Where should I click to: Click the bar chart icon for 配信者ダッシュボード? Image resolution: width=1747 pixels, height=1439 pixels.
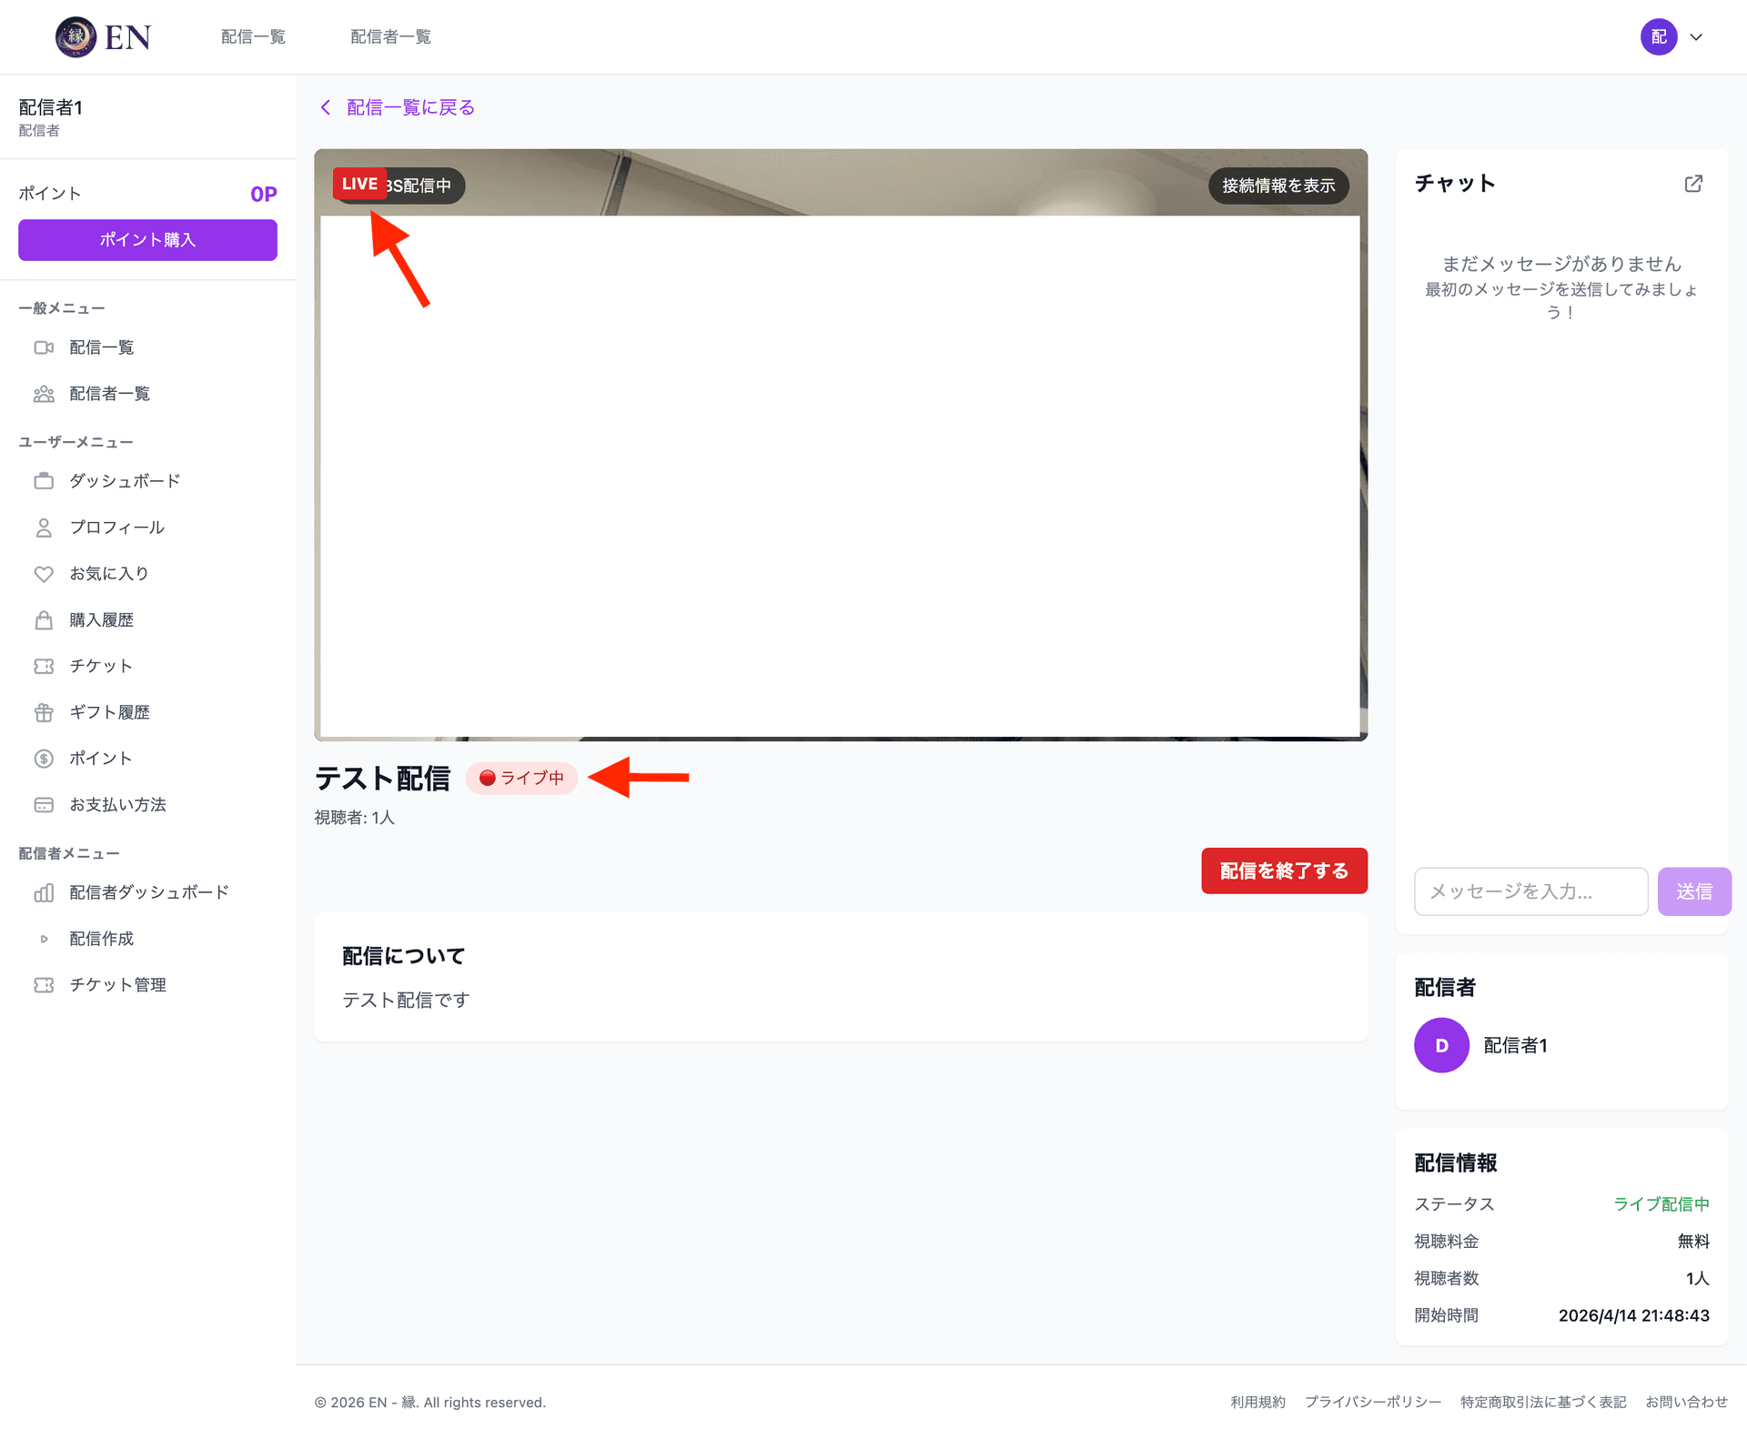[x=44, y=892]
